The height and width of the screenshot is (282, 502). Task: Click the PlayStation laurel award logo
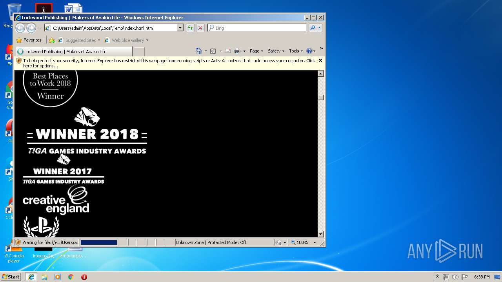(x=41, y=226)
